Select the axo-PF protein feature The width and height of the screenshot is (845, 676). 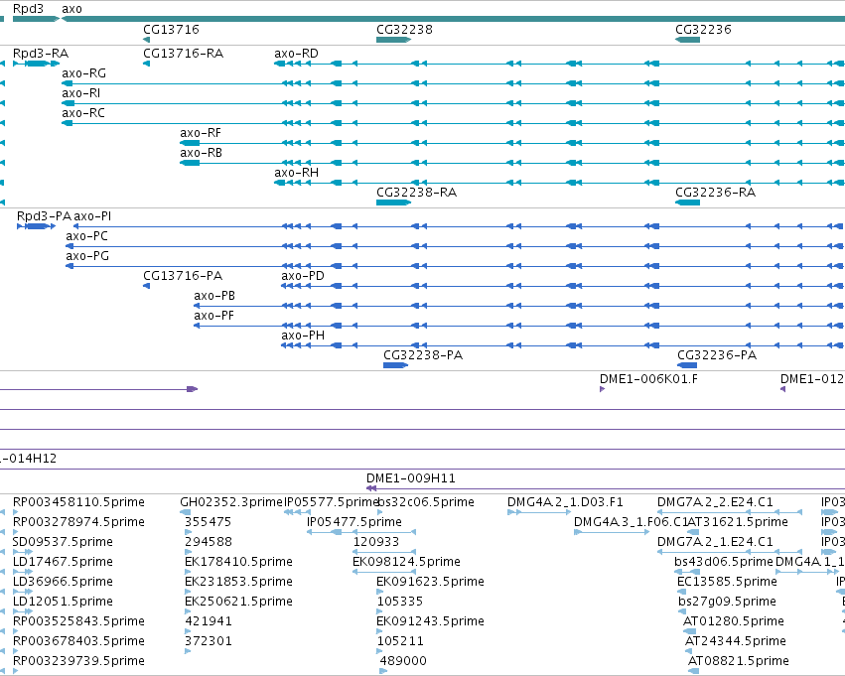[x=213, y=316]
